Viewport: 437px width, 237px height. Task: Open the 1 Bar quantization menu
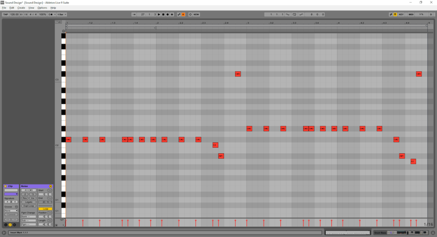[61, 14]
